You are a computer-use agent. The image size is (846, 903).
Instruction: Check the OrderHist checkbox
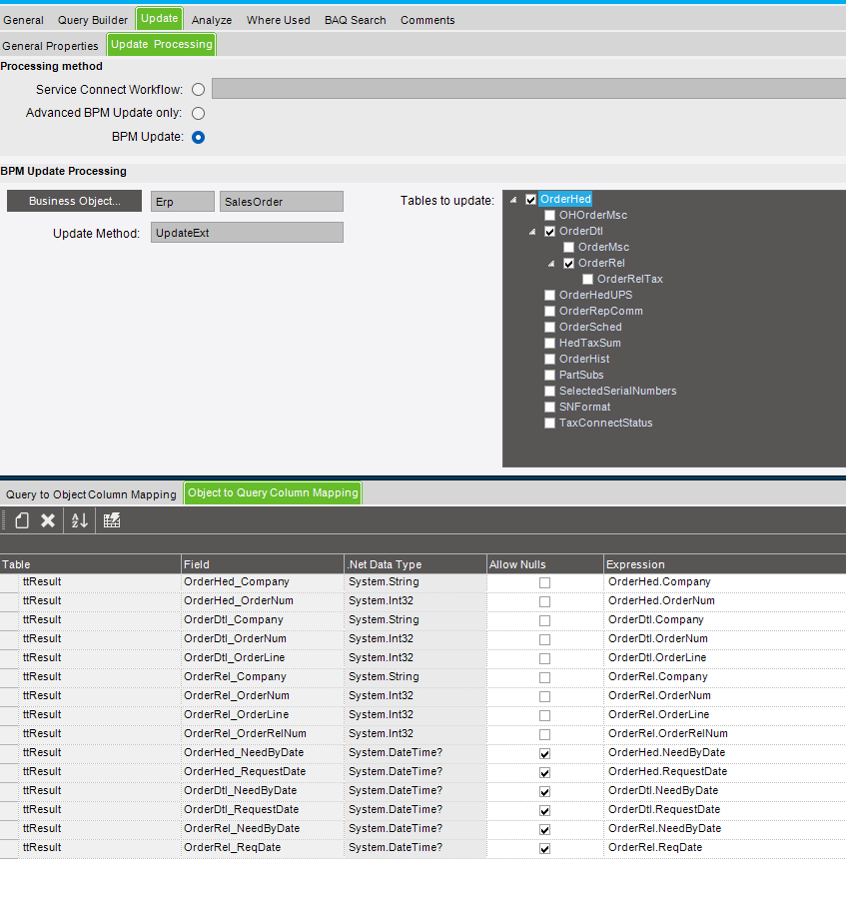coord(550,360)
